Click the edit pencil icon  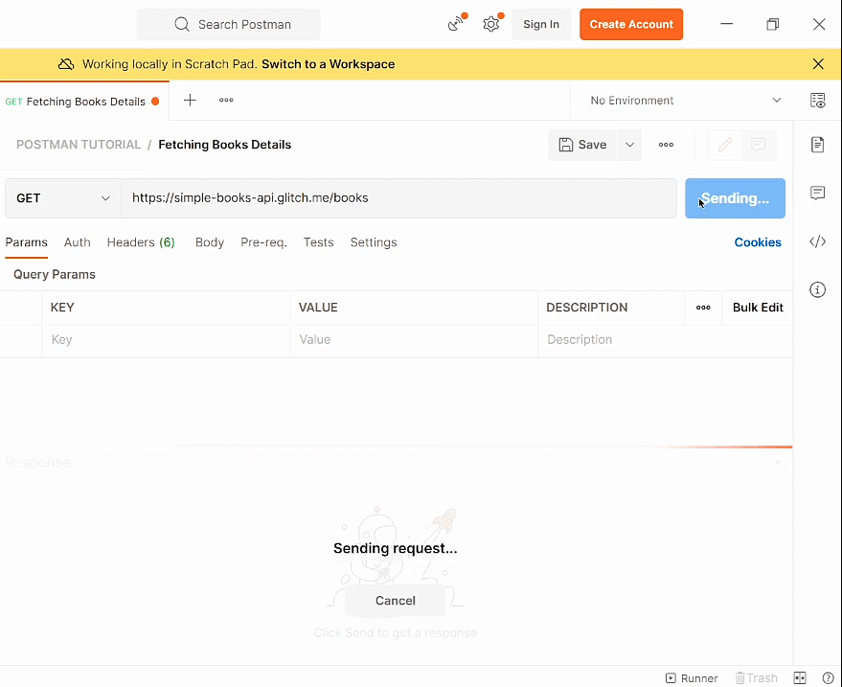[725, 145]
